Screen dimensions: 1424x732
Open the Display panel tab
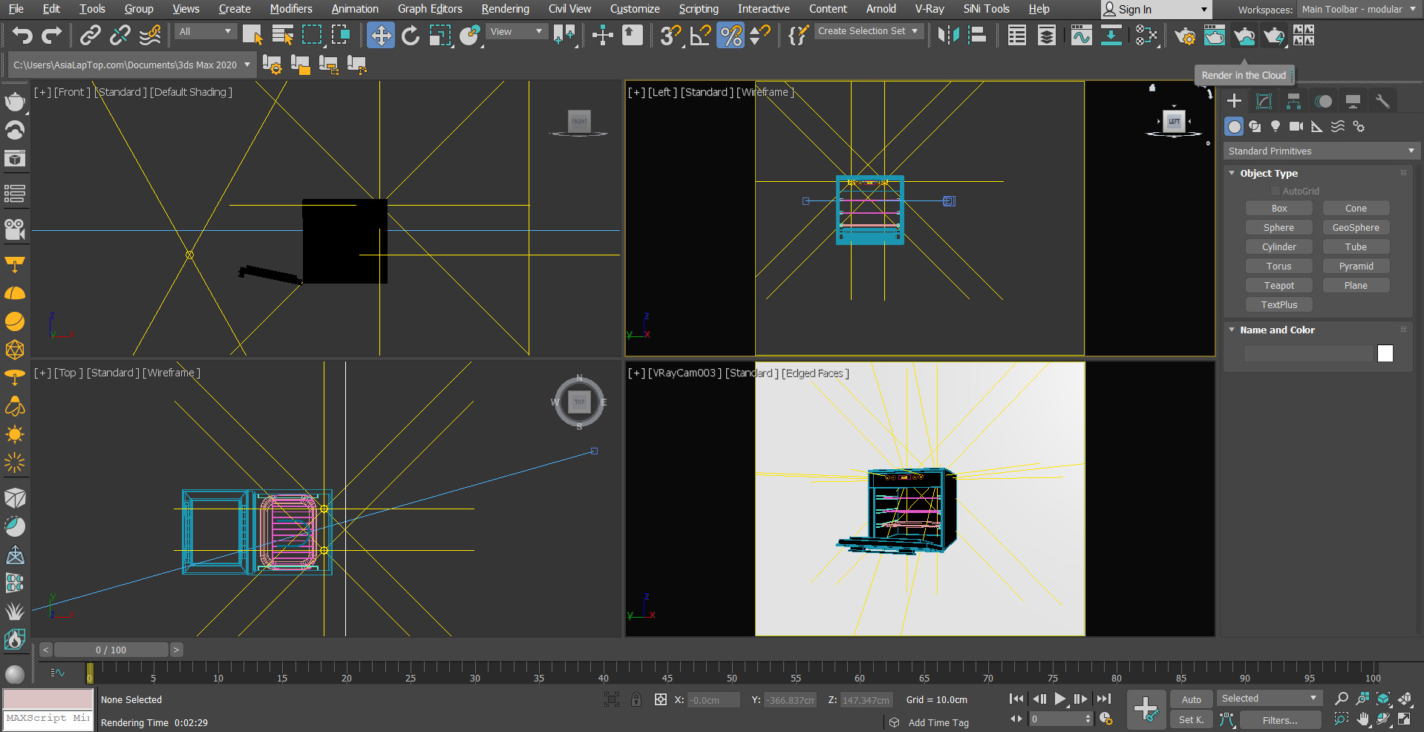tap(1353, 101)
